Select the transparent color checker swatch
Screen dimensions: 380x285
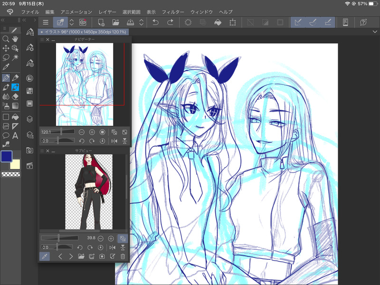tap(11, 174)
